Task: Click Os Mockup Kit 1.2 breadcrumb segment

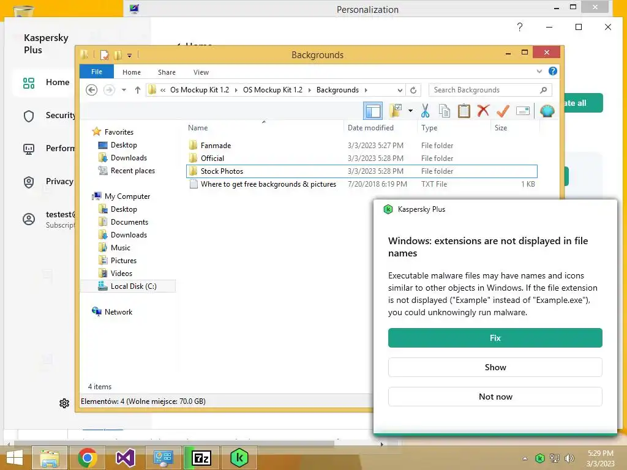Action: point(200,90)
